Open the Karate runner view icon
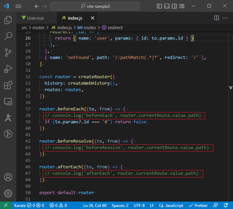 8,118
